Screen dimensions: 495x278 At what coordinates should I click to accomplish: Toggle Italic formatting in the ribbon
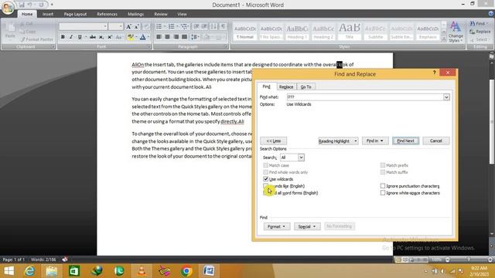(71, 37)
